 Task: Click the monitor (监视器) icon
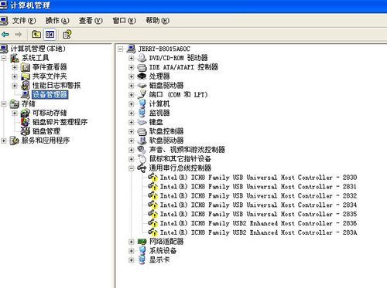pyautogui.click(x=142, y=113)
